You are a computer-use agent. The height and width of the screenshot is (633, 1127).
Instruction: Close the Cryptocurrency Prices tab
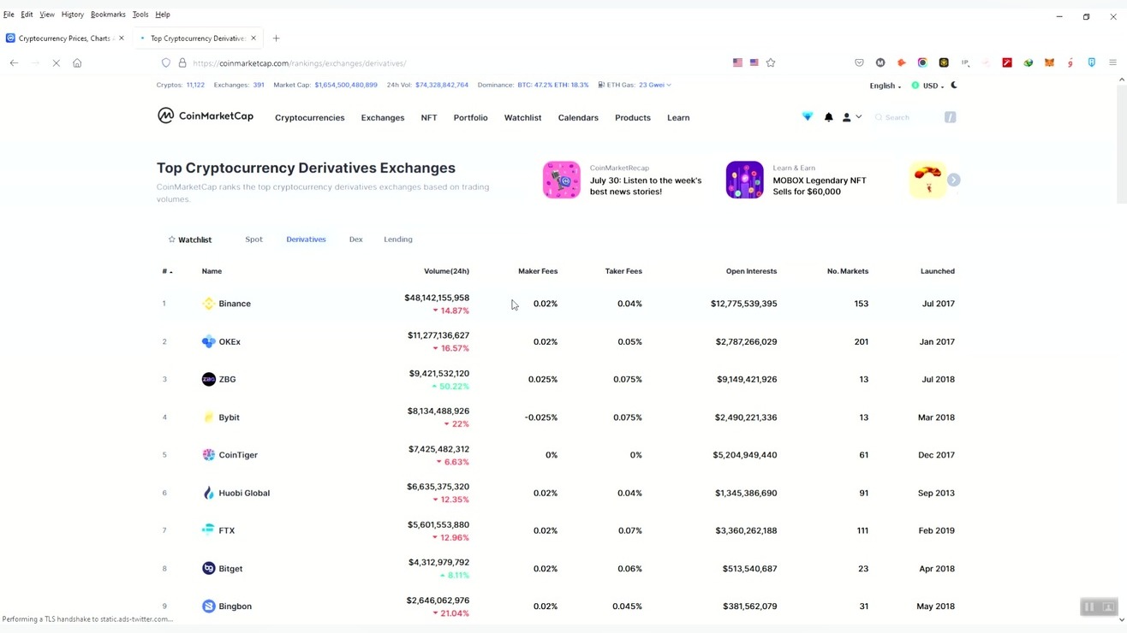tap(122, 38)
